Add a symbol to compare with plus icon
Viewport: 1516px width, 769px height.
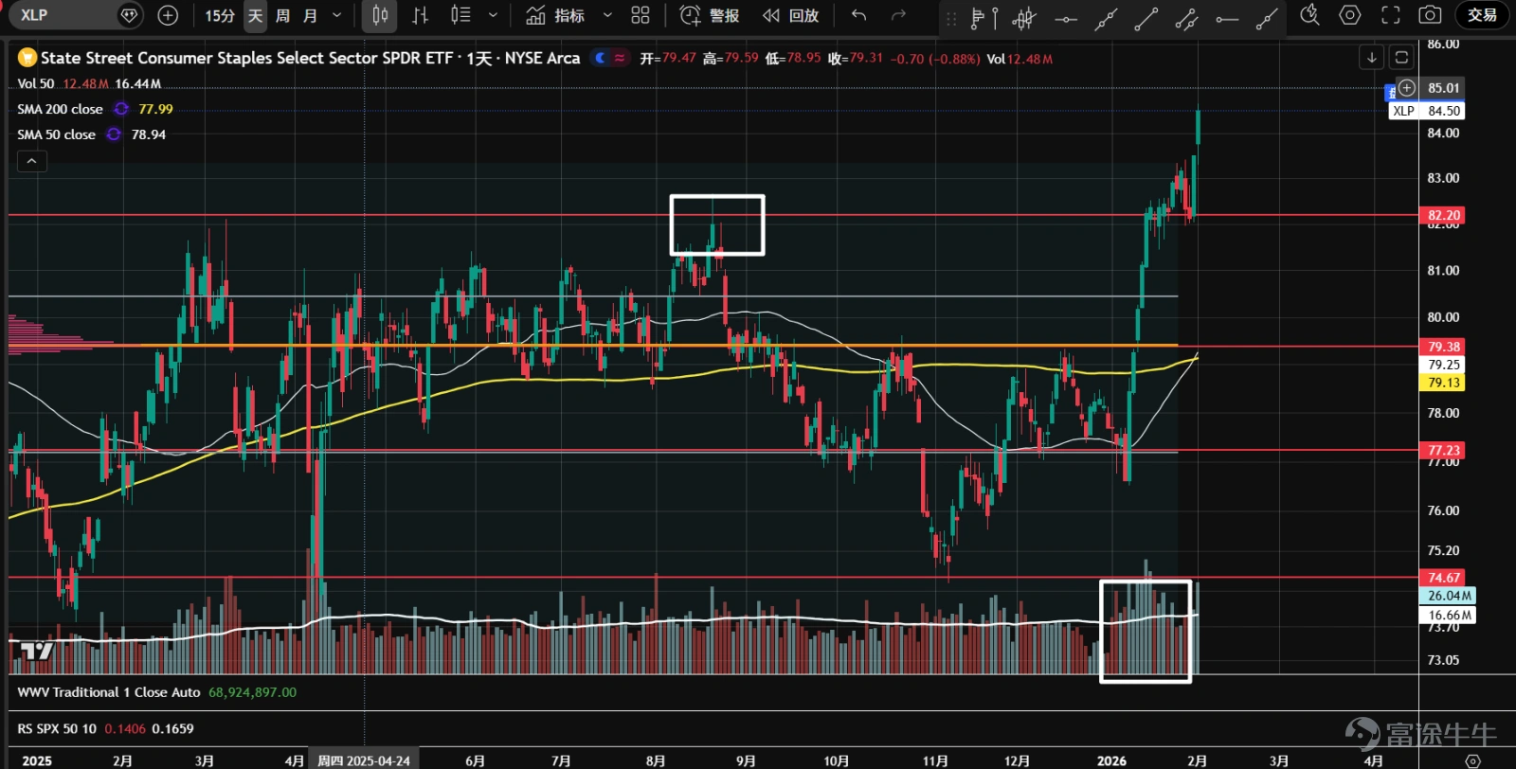coord(168,15)
